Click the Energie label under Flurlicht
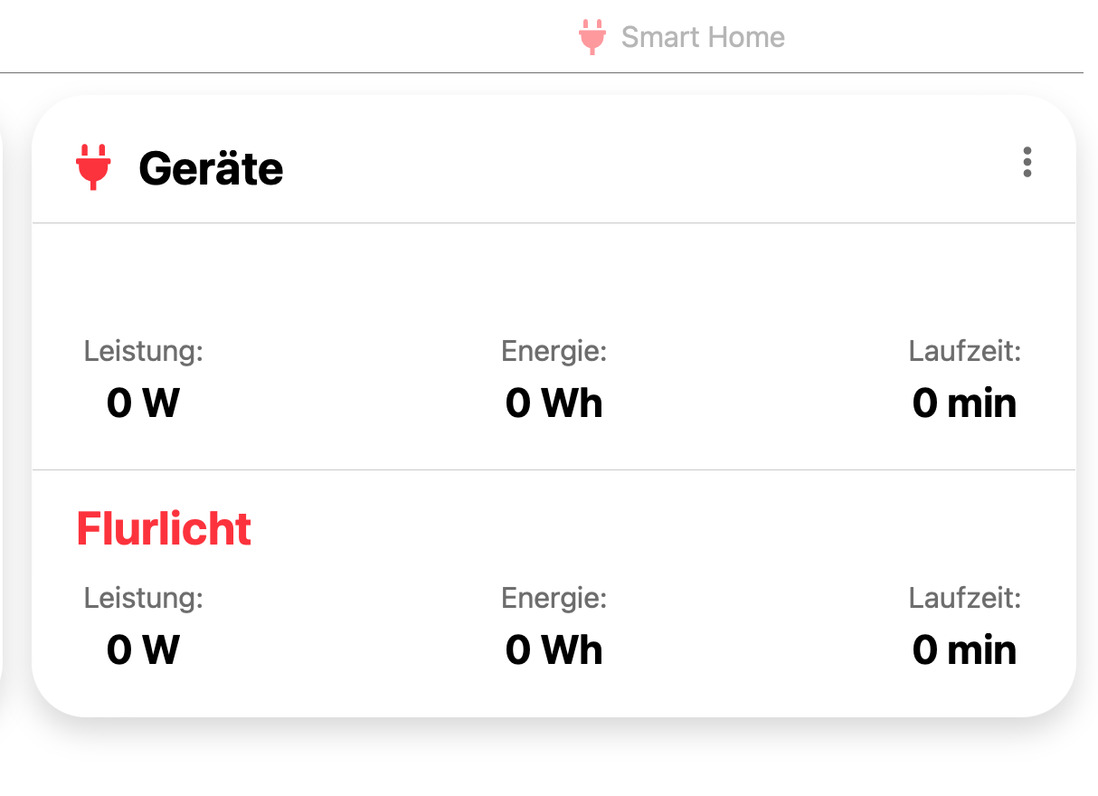The image size is (1098, 796). 554,598
